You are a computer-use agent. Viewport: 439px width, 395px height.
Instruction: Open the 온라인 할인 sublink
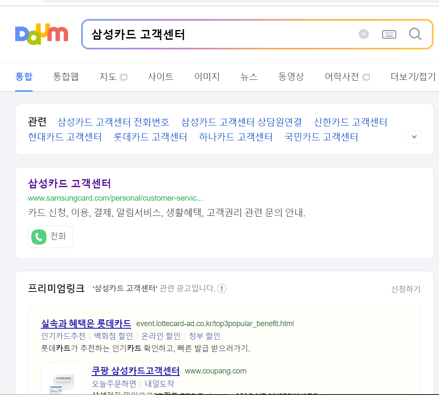tap(161, 336)
